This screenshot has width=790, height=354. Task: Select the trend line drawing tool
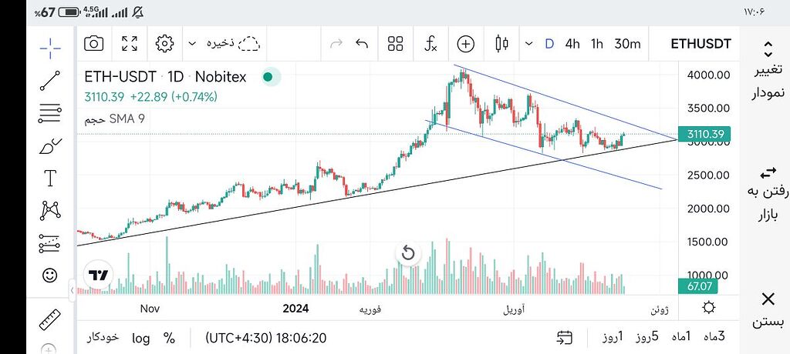click(x=50, y=81)
